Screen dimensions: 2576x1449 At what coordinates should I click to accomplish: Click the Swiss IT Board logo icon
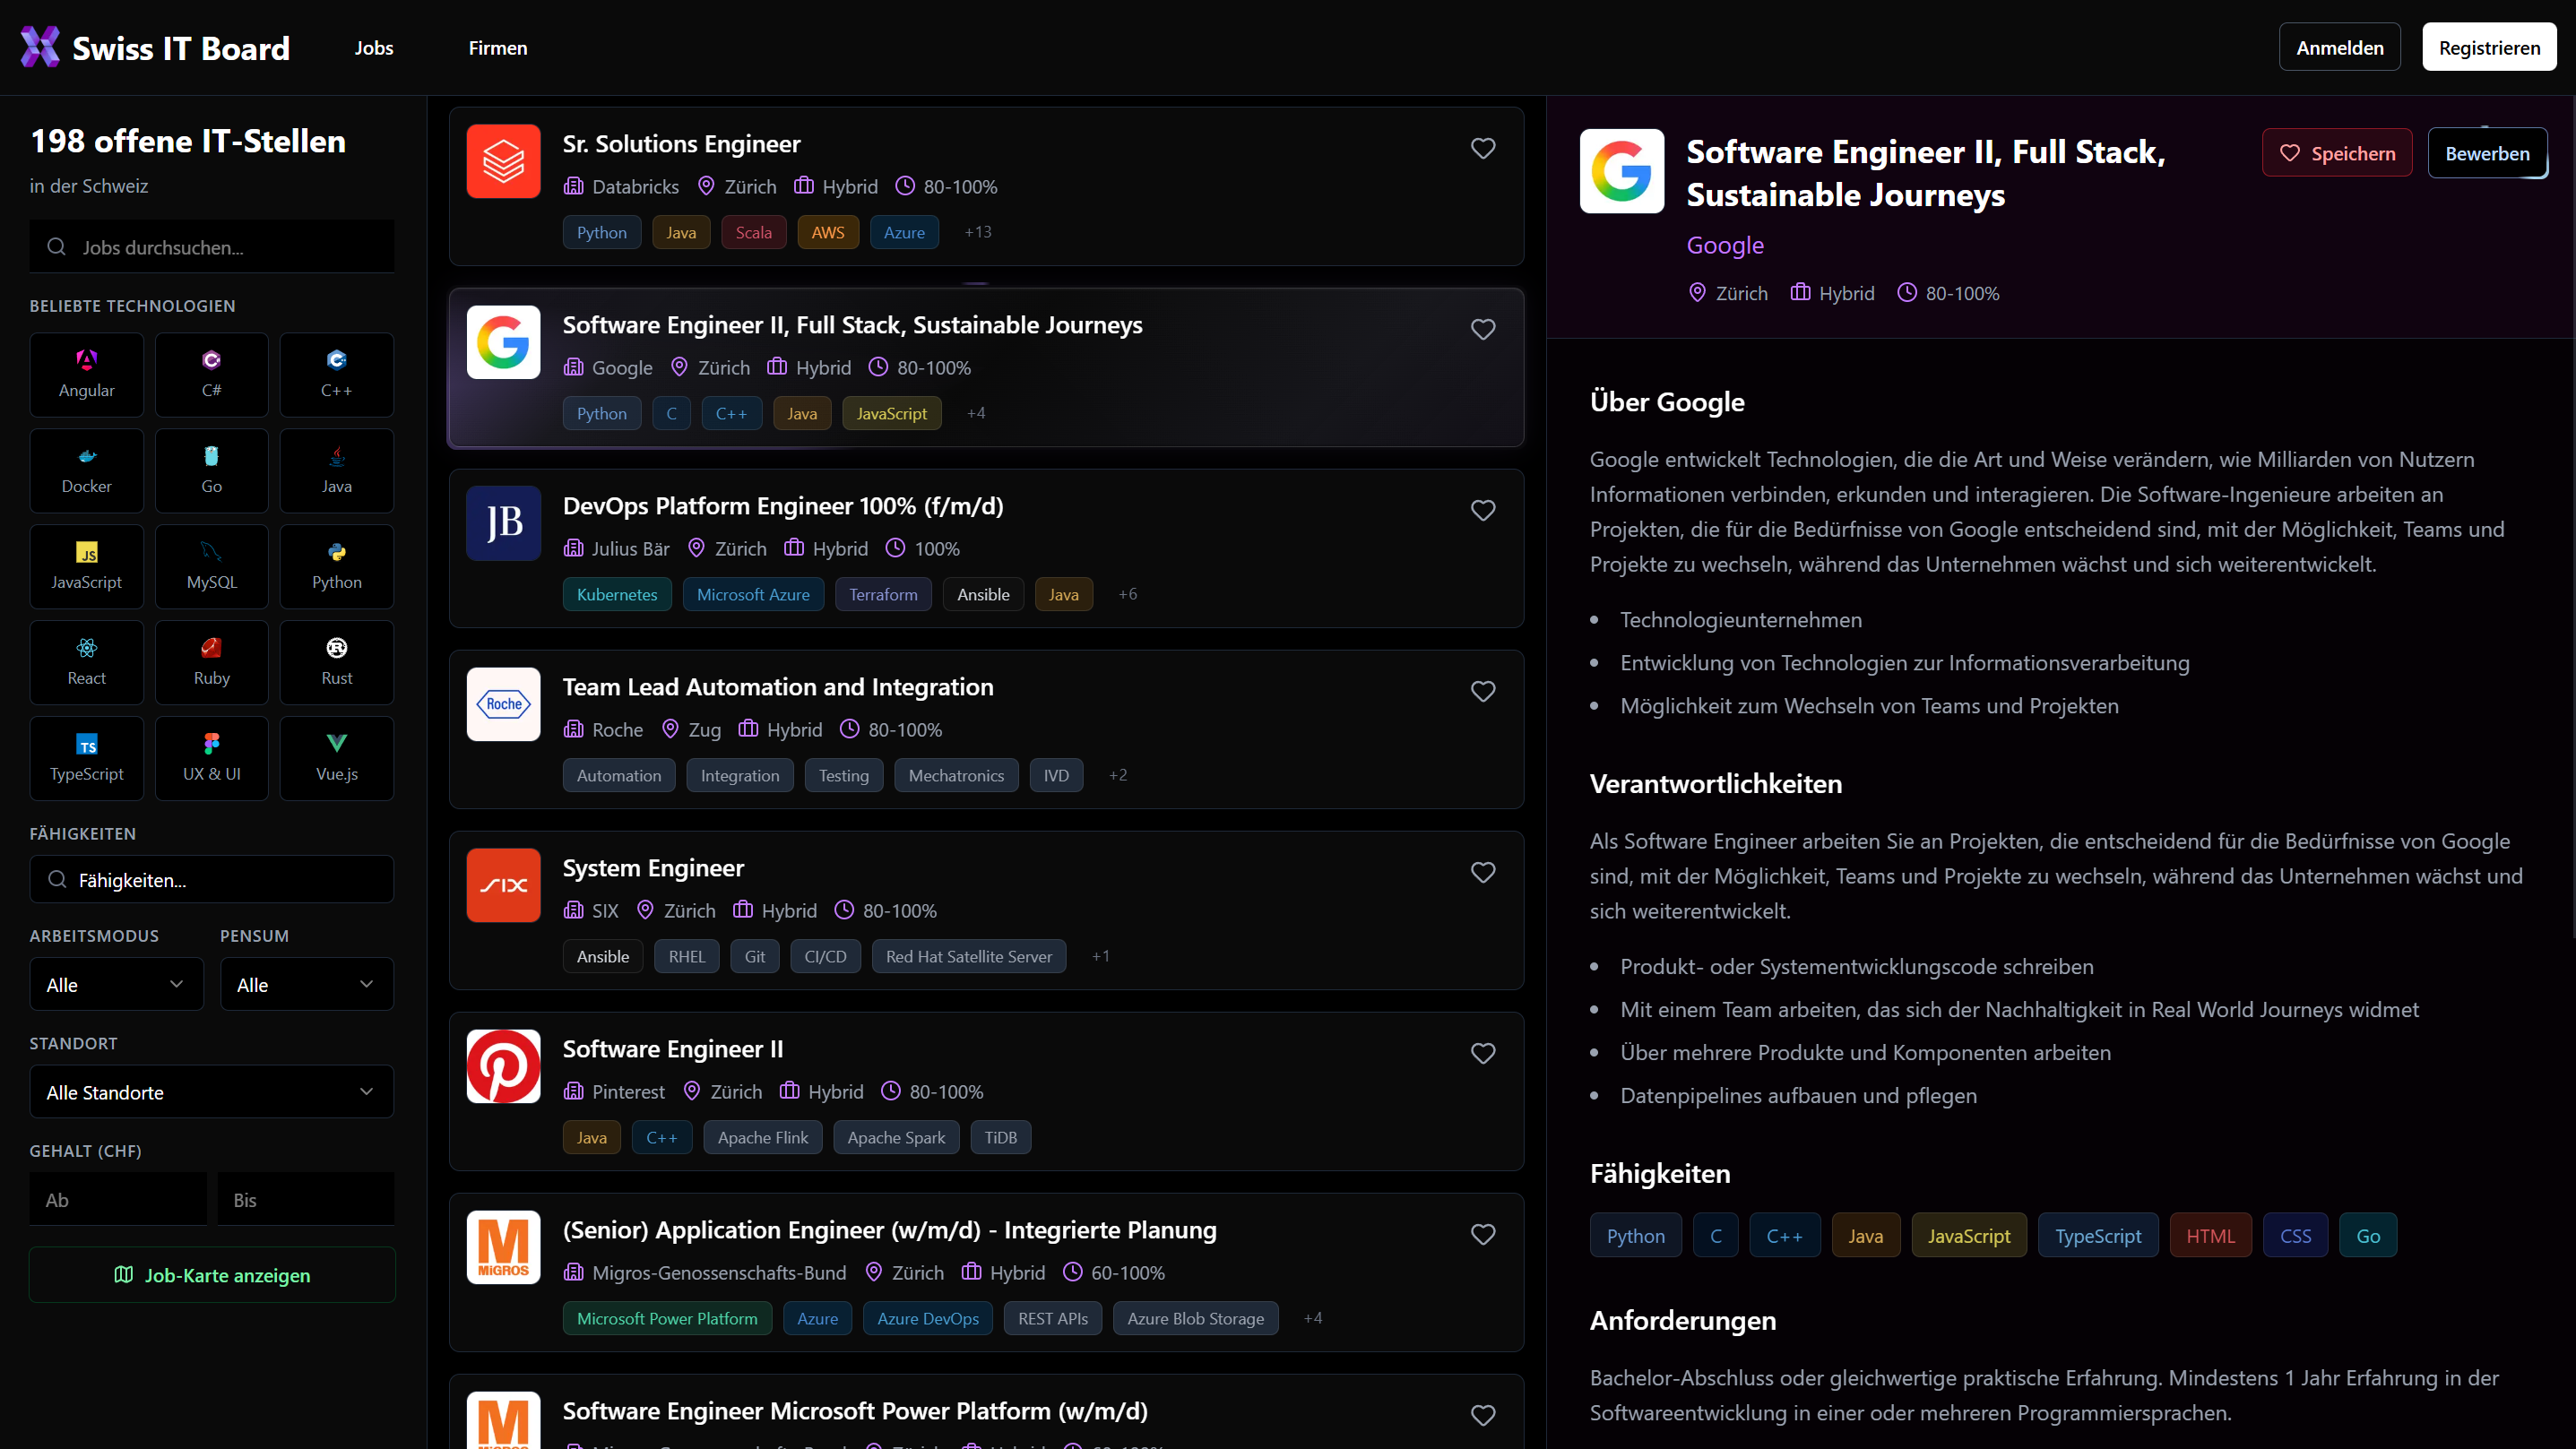click(x=41, y=47)
